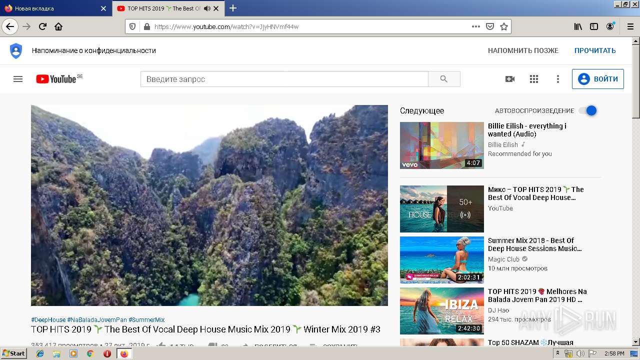640x360 pixels.
Task: Toggle the АВТОВОСПРОИЗВЕДЕНИЕ autoplay switch
Action: pyautogui.click(x=588, y=110)
